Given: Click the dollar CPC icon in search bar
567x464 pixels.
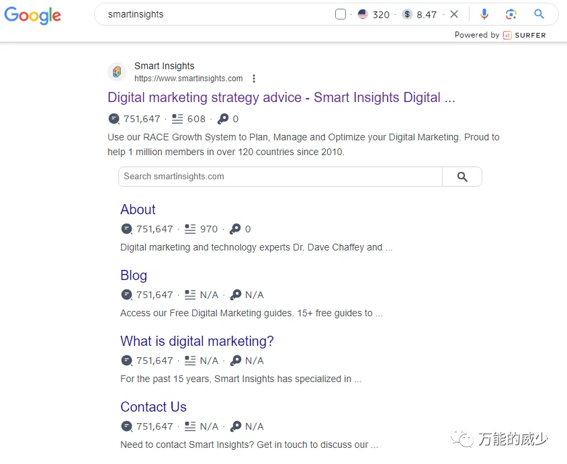Looking at the screenshot, I should (x=407, y=15).
